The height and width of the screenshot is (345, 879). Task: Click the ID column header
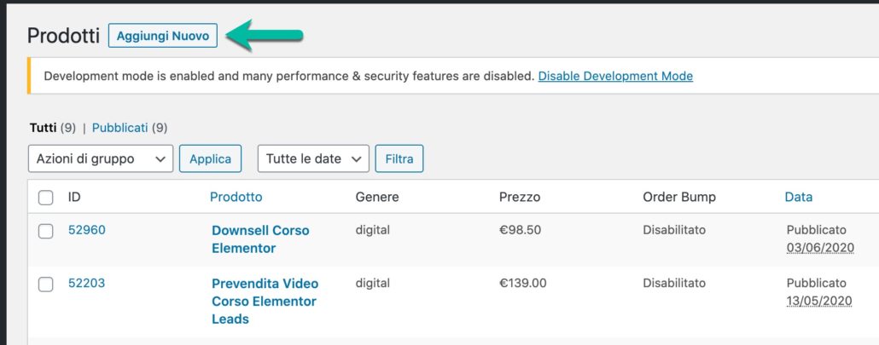pyautogui.click(x=74, y=197)
